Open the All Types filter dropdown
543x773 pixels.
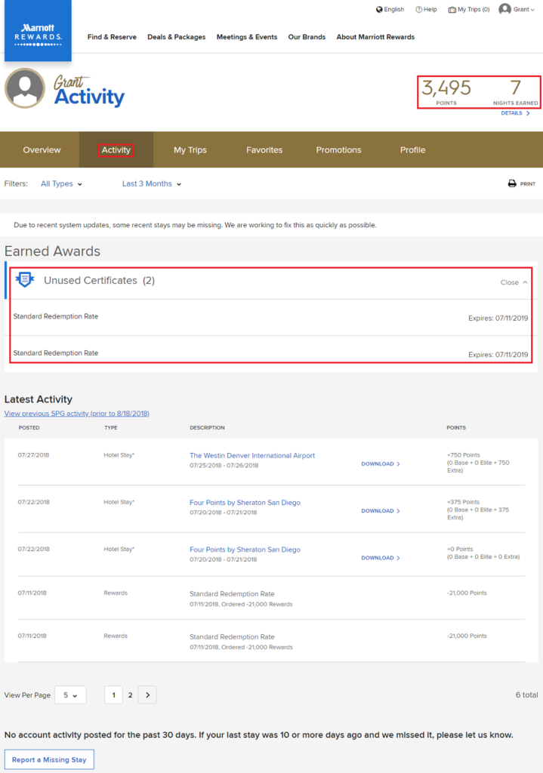pyautogui.click(x=59, y=183)
